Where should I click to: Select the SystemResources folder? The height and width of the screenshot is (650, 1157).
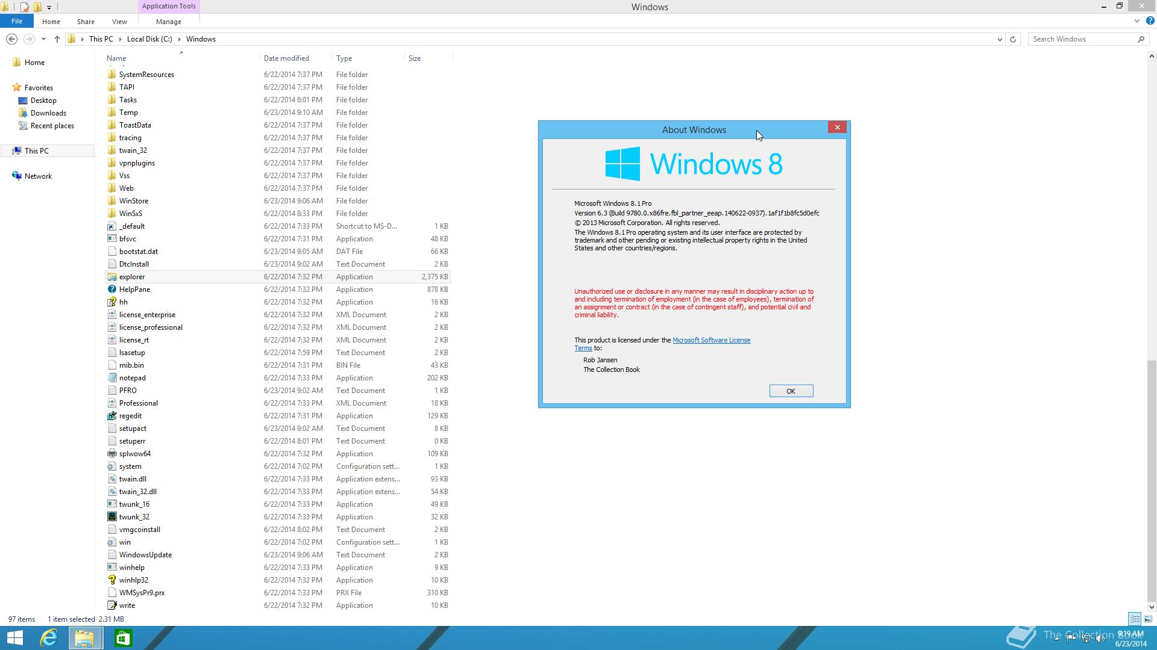click(x=277, y=75)
